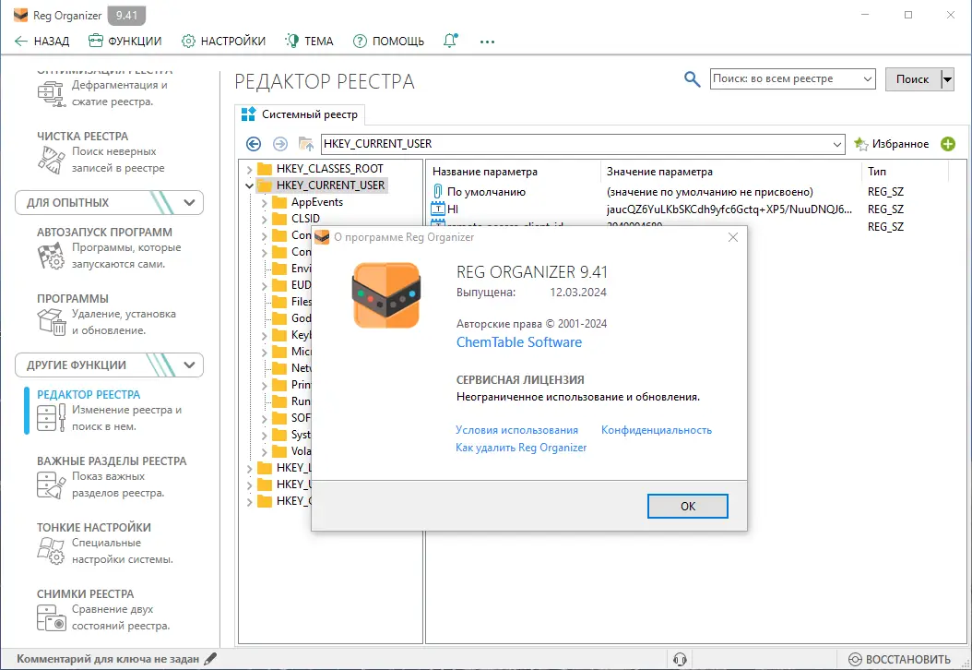Open Оптимизация реестра defragmentation icon

point(51,94)
